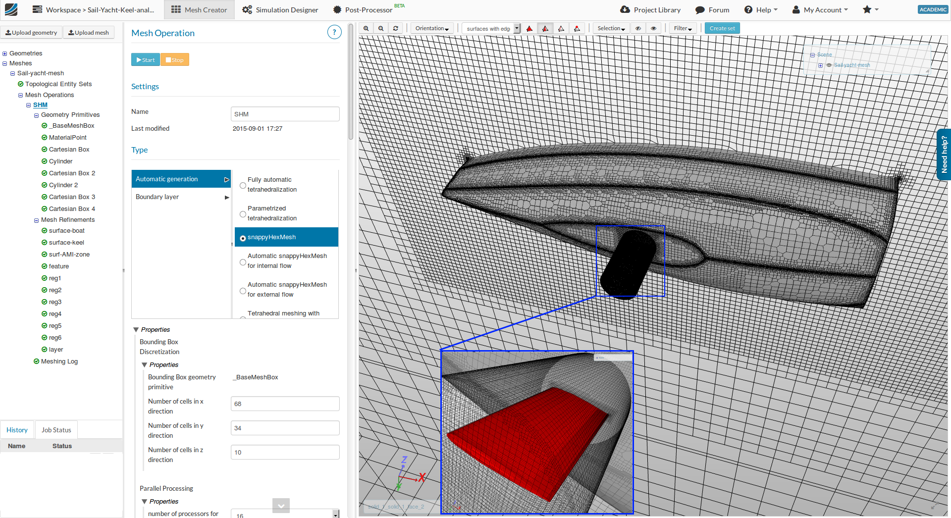Click the number of cells in x field
The image size is (951, 518).
(285, 403)
